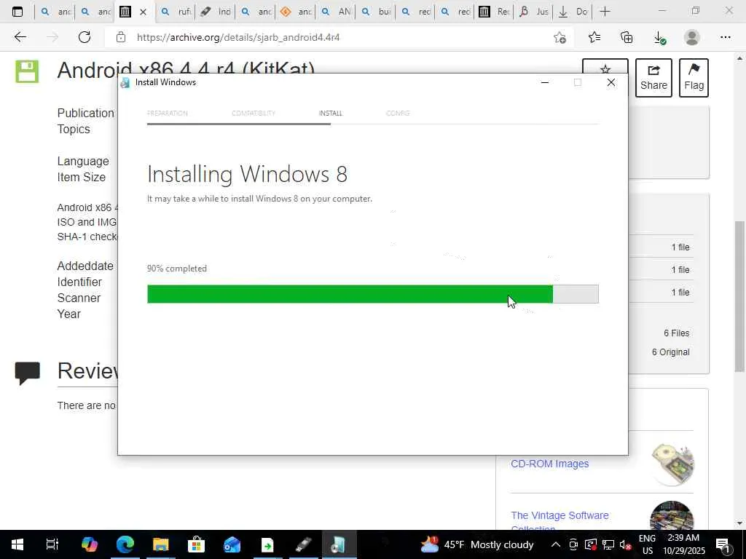Click the Install Windows title bar icon
Screen dimensions: 746x559
tap(125, 83)
